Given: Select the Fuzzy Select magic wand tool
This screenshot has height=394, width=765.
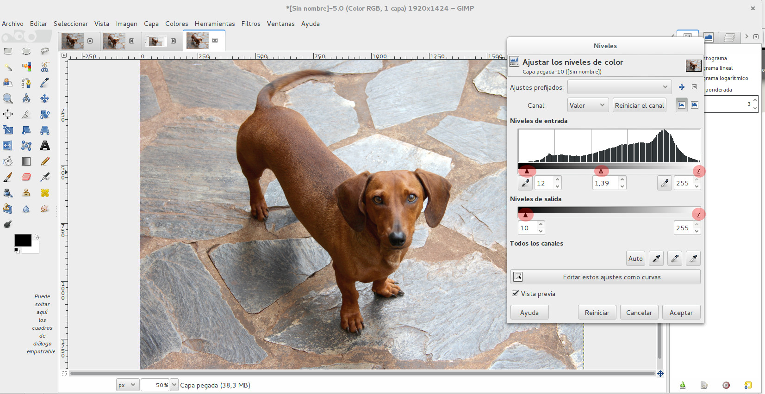Looking at the screenshot, I should (8, 67).
